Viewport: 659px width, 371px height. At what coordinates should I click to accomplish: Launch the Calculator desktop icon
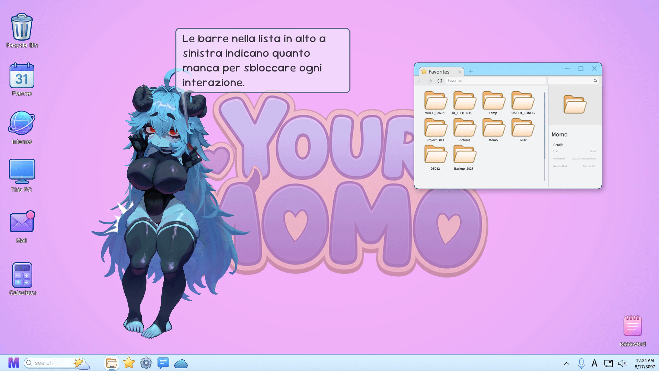[22, 279]
